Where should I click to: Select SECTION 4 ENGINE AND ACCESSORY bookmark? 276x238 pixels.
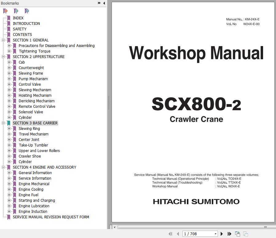coord(45,167)
